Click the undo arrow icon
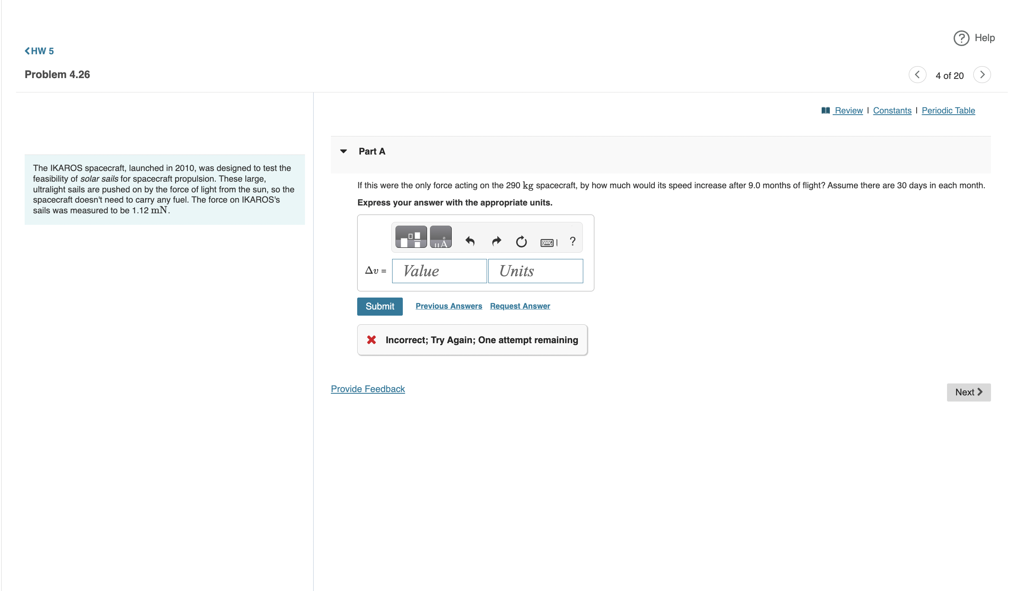This screenshot has width=1021, height=591. 470,241
